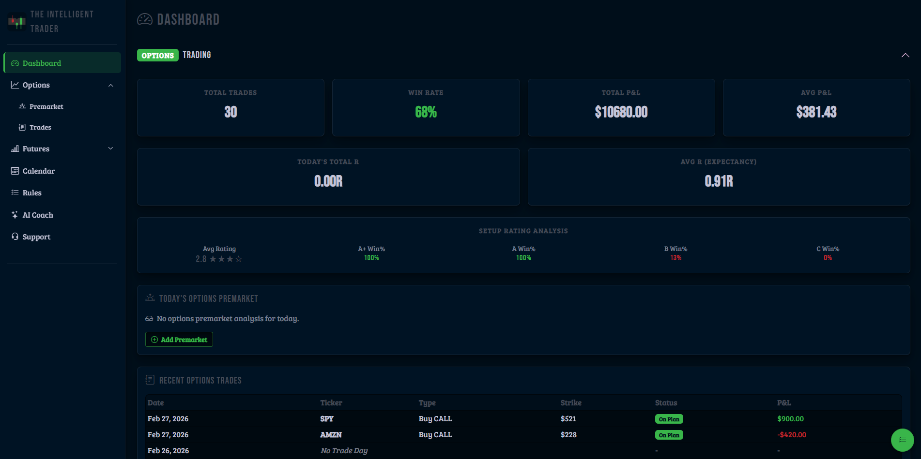Click the Rules list icon

pos(15,192)
